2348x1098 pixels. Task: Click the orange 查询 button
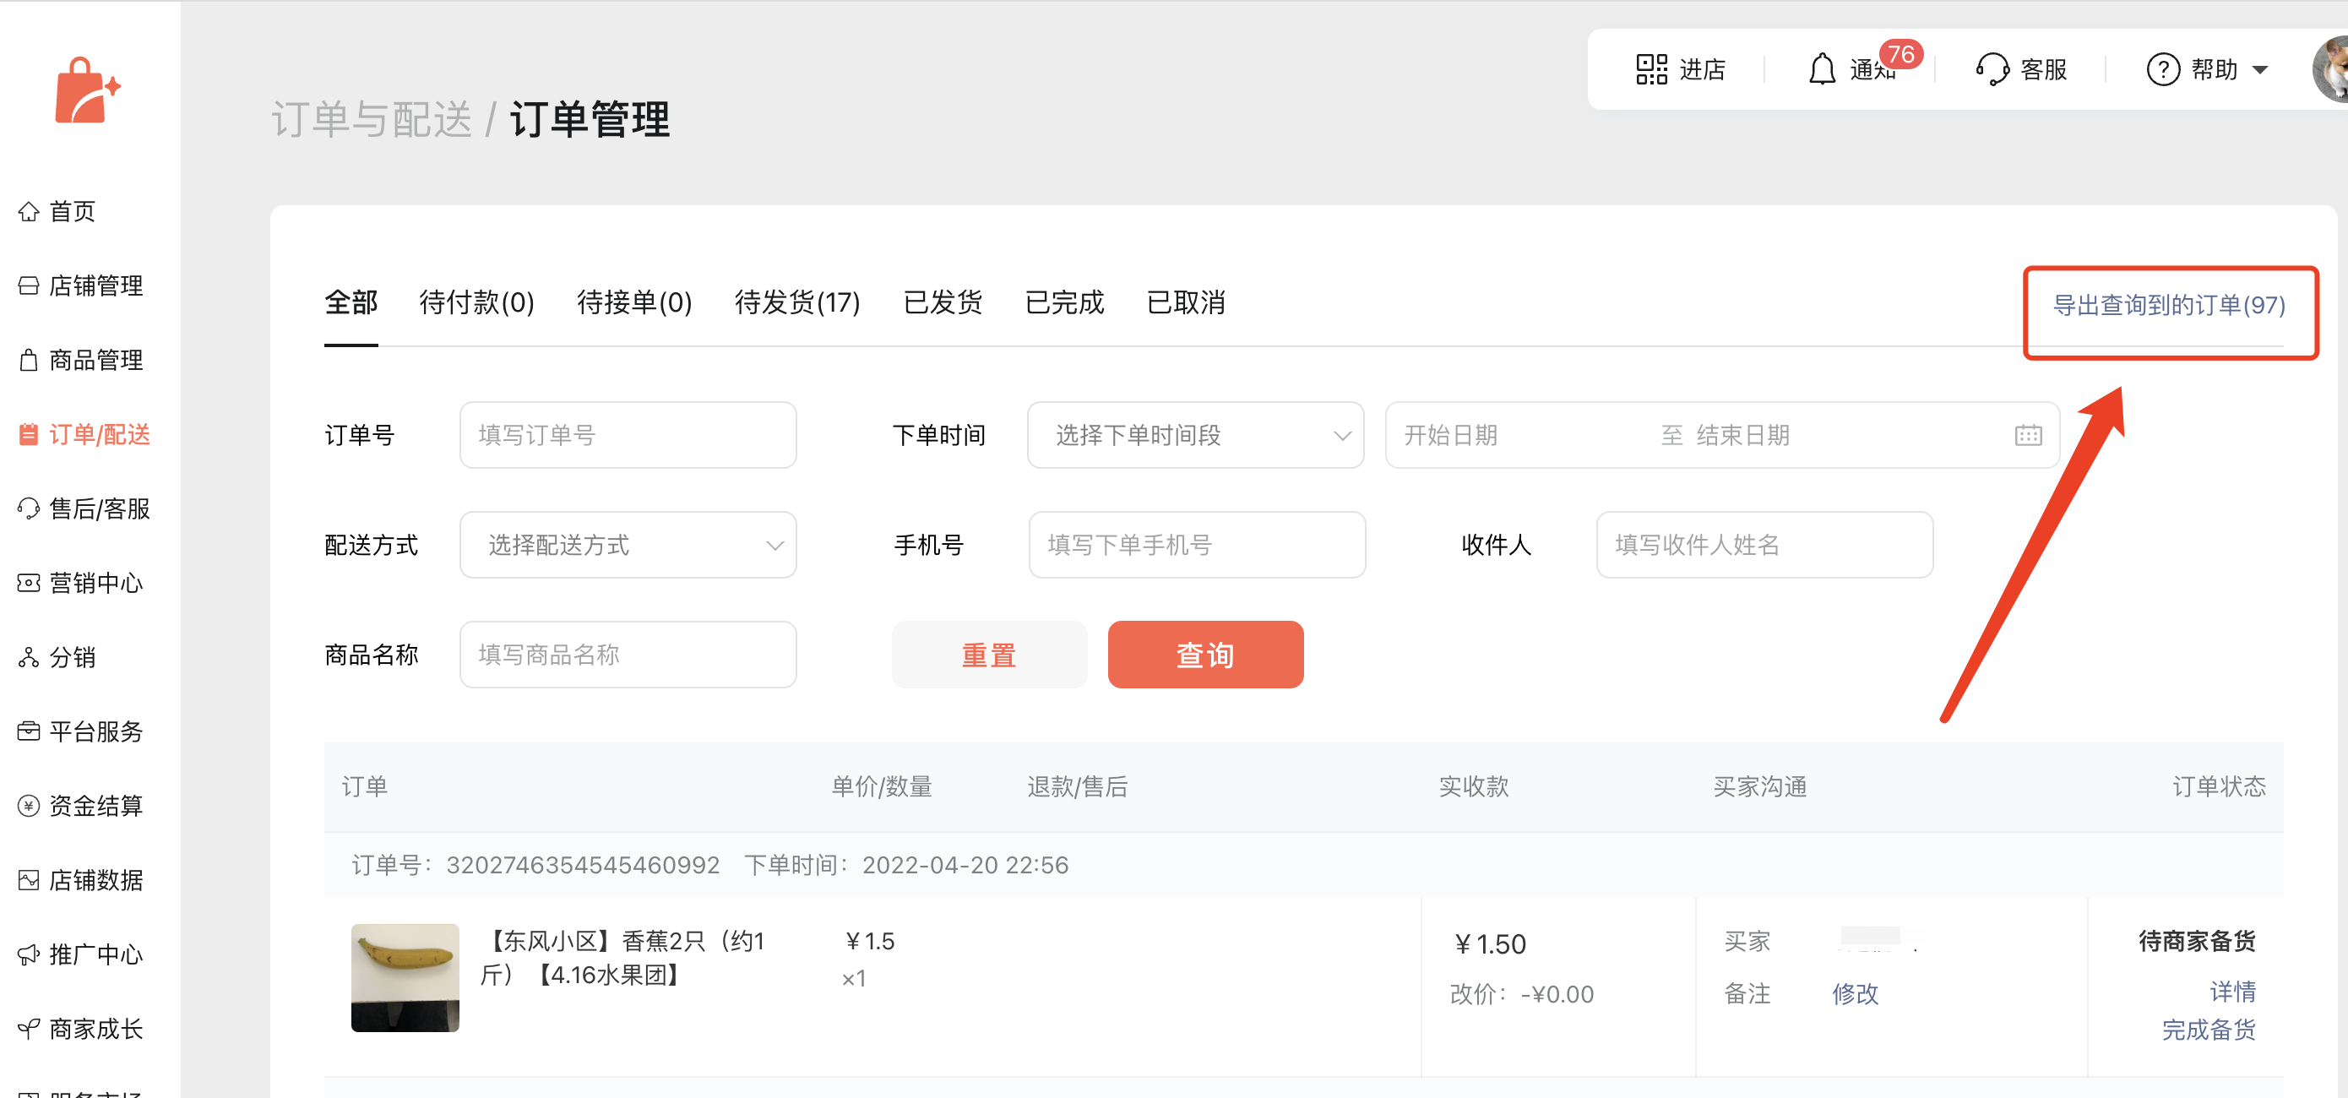coord(1204,655)
